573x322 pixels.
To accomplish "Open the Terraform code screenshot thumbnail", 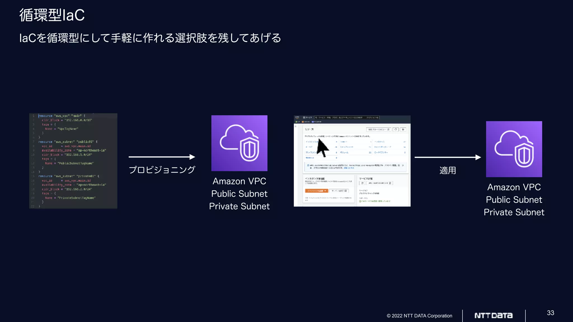I will [73, 161].
